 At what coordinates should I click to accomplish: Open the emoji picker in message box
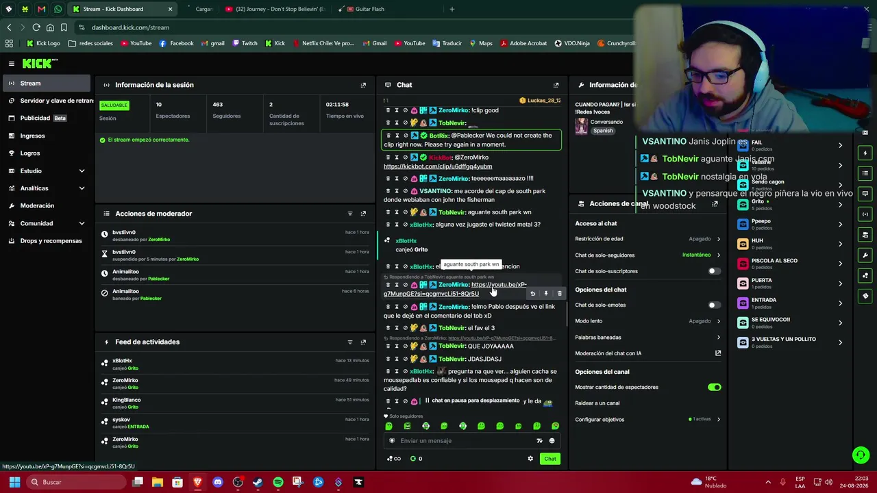pyautogui.click(x=552, y=441)
